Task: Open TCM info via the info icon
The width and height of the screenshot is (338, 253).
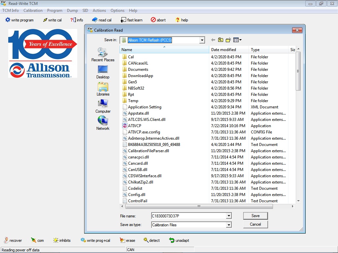Action: coord(73,20)
